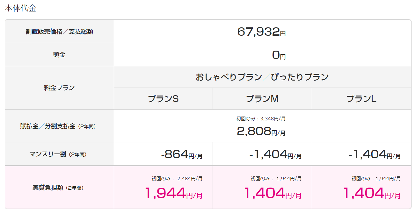
Task: Select the プランM column header
Action: point(262,99)
